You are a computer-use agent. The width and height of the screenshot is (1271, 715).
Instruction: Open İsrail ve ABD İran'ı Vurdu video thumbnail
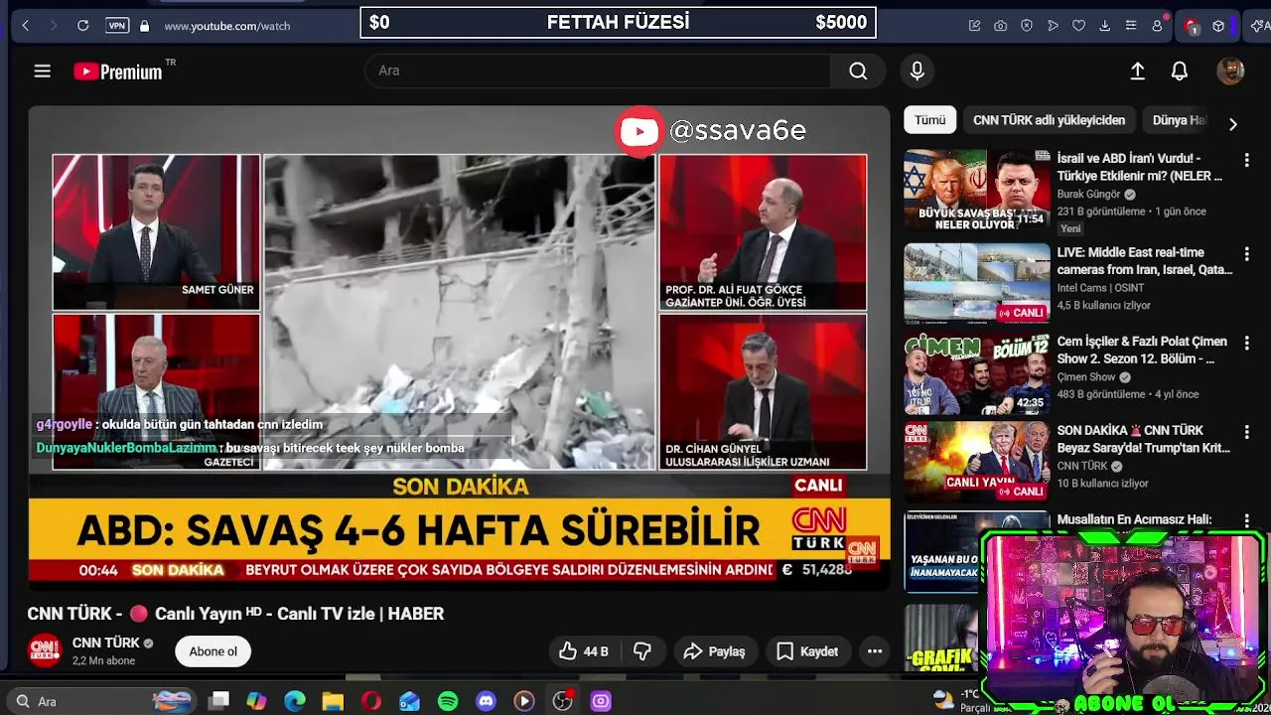click(x=976, y=191)
